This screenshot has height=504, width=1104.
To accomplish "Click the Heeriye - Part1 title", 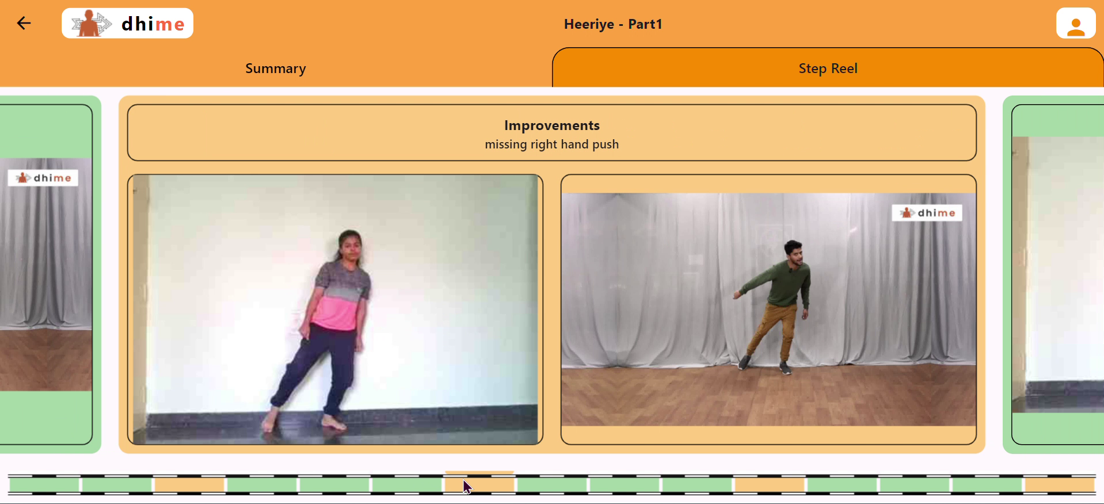I will [x=613, y=24].
